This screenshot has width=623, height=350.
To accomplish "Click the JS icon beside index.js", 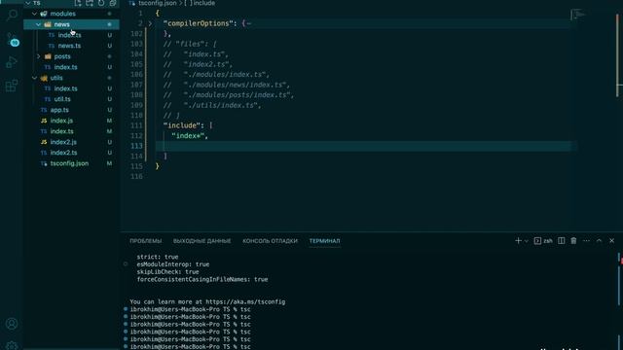I will click(x=44, y=121).
